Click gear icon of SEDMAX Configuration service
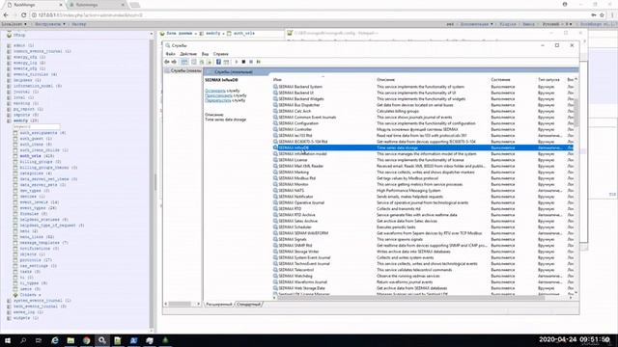This screenshot has height=347, width=618. [x=275, y=123]
